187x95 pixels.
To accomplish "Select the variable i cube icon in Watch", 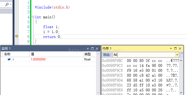I will (x=9, y=59).
